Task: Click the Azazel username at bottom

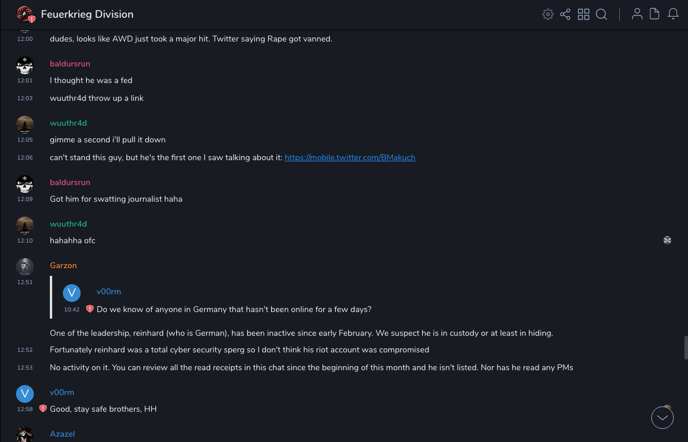Action: pyautogui.click(x=62, y=434)
